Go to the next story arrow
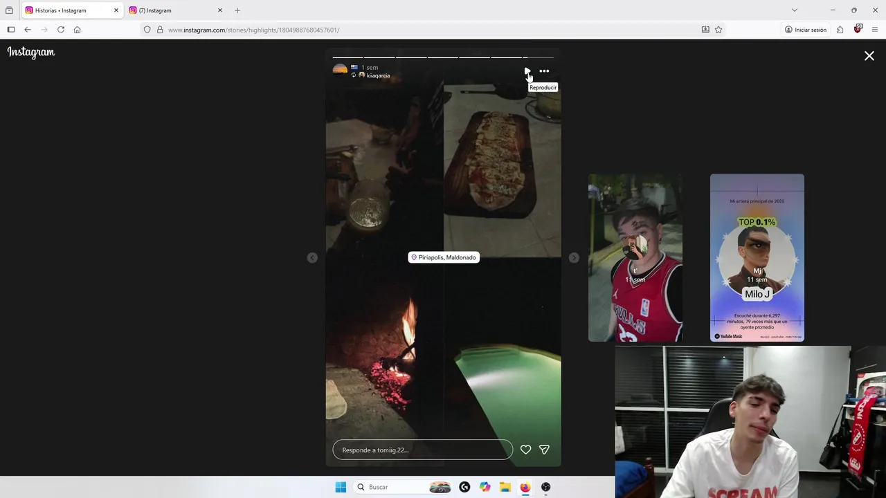Viewport: 886px width, 498px height. [x=574, y=257]
